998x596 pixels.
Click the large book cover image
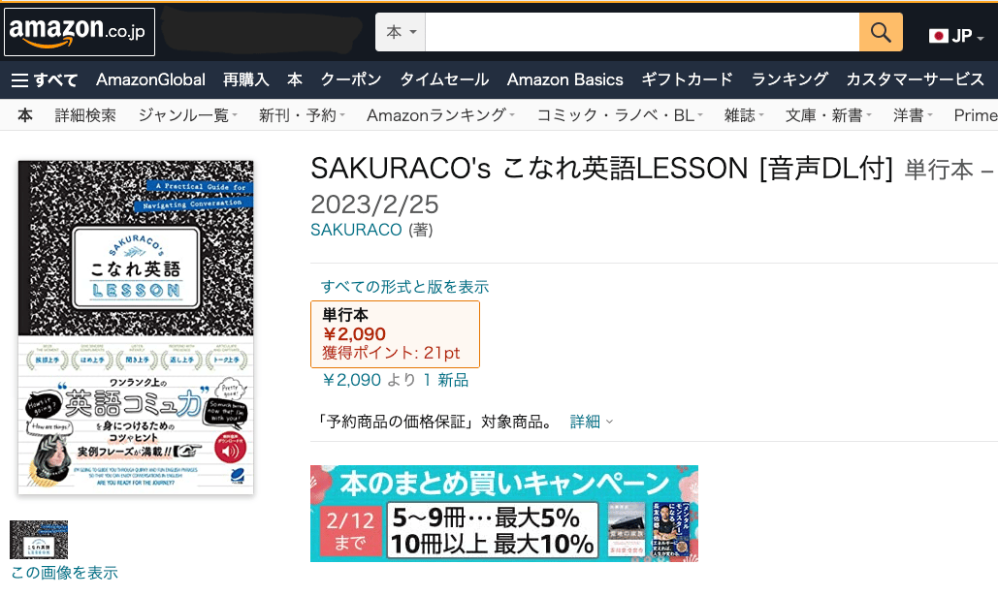136,328
